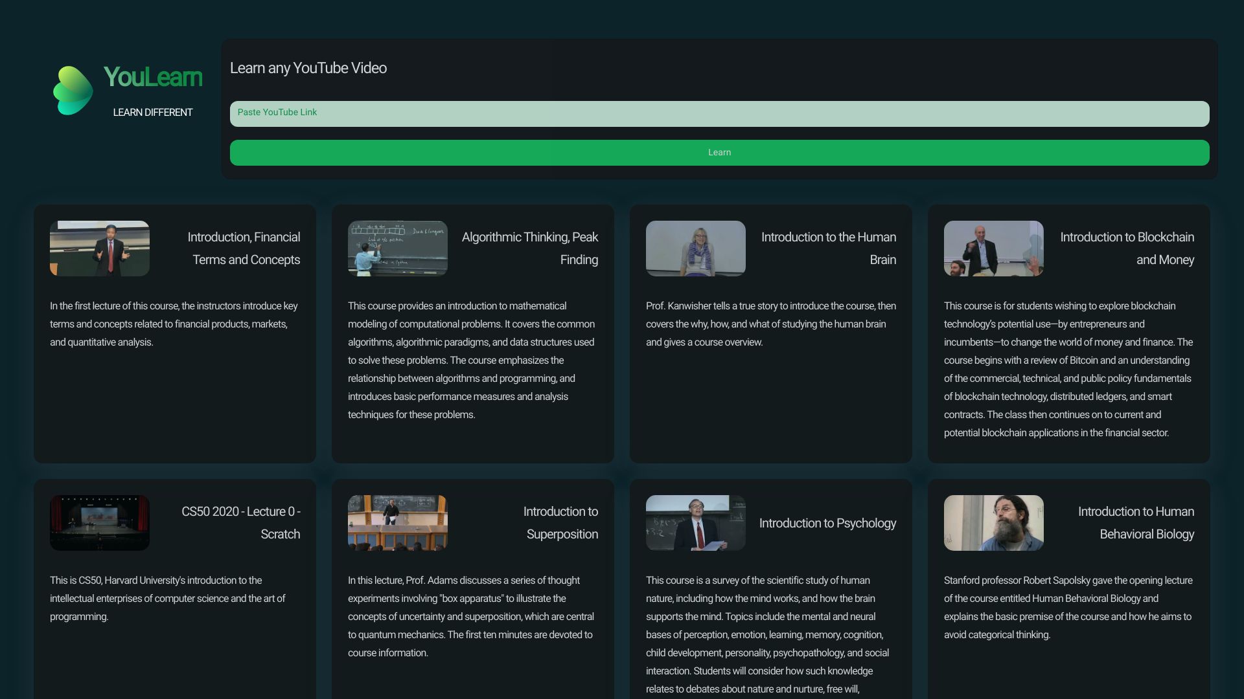Click the LEARN DIFFERENT tagline
The image size is (1244, 699).
point(152,112)
